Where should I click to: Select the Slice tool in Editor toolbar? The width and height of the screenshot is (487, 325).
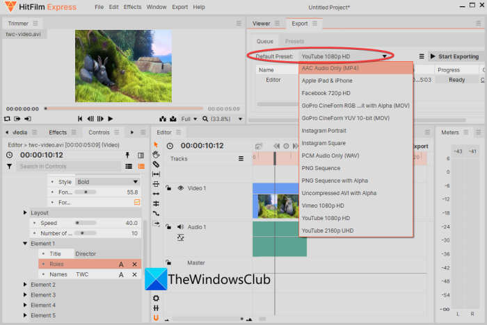tap(156, 165)
